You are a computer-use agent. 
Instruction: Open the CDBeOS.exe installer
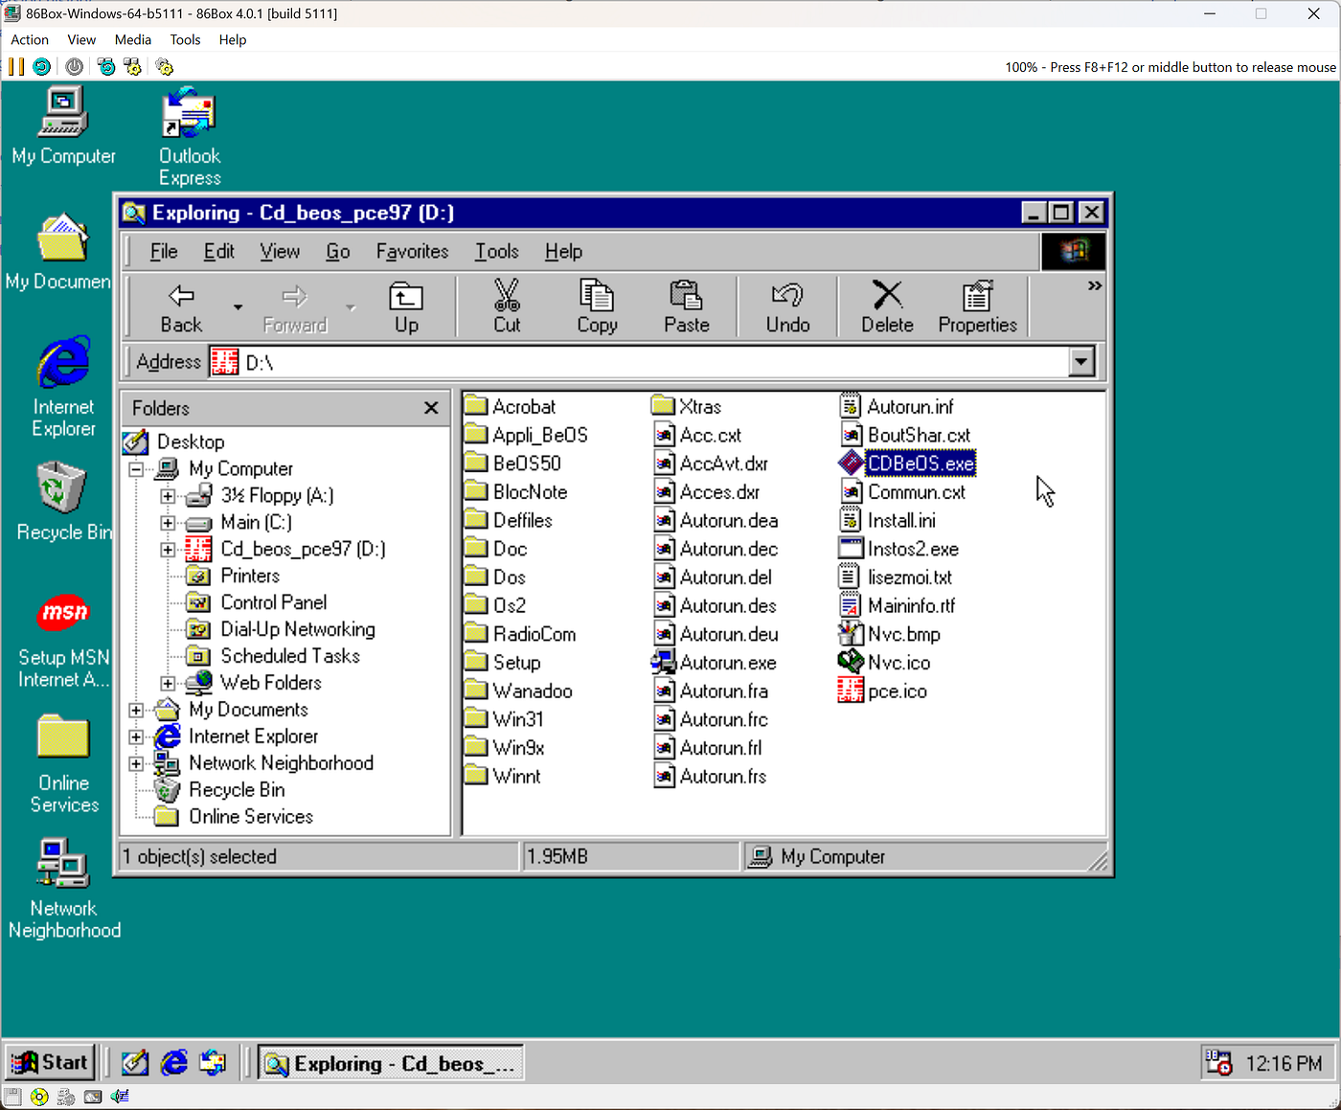[921, 463]
